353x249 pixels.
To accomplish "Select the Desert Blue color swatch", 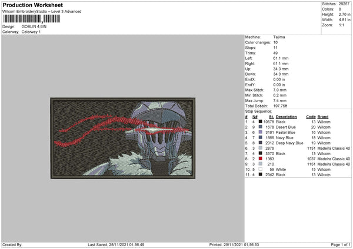I will click(260, 127).
